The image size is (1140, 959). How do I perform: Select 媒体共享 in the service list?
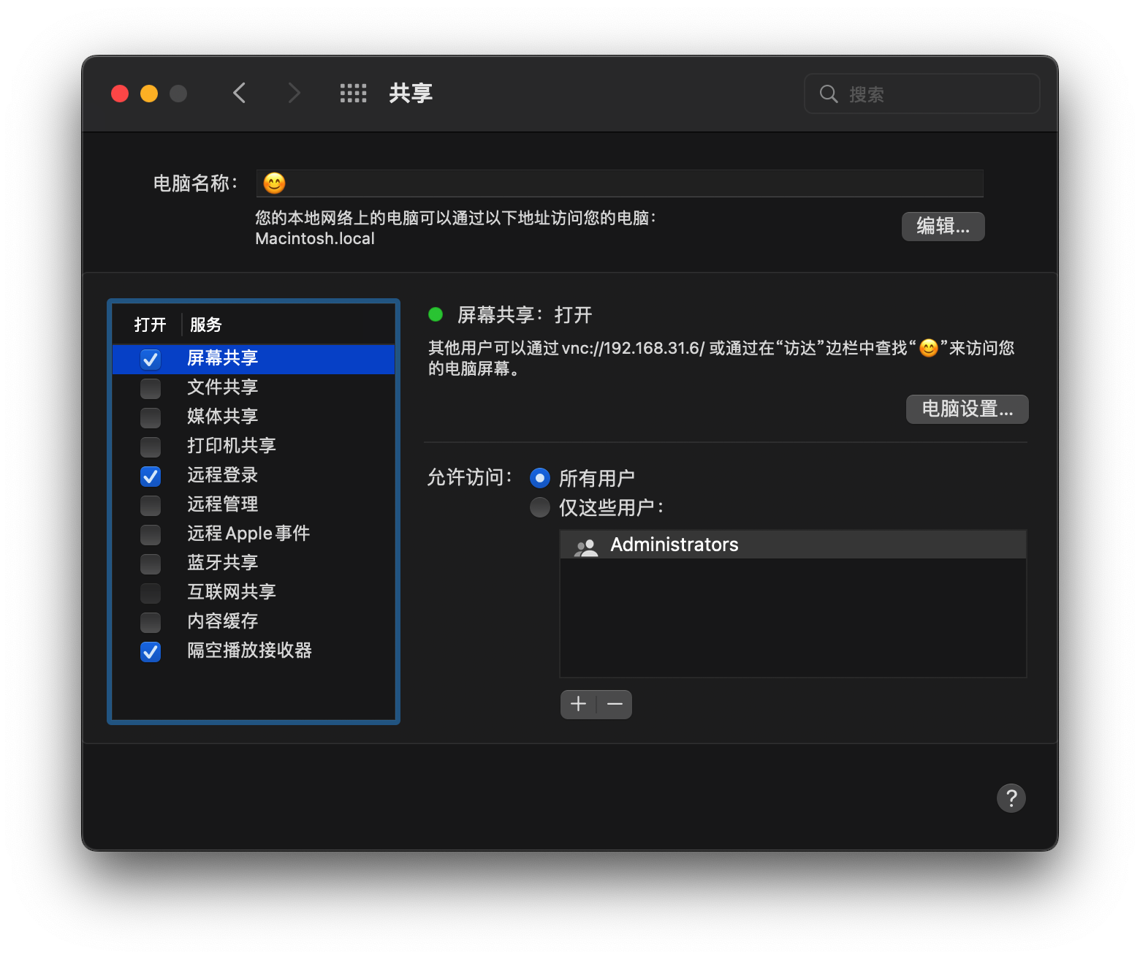tap(223, 417)
